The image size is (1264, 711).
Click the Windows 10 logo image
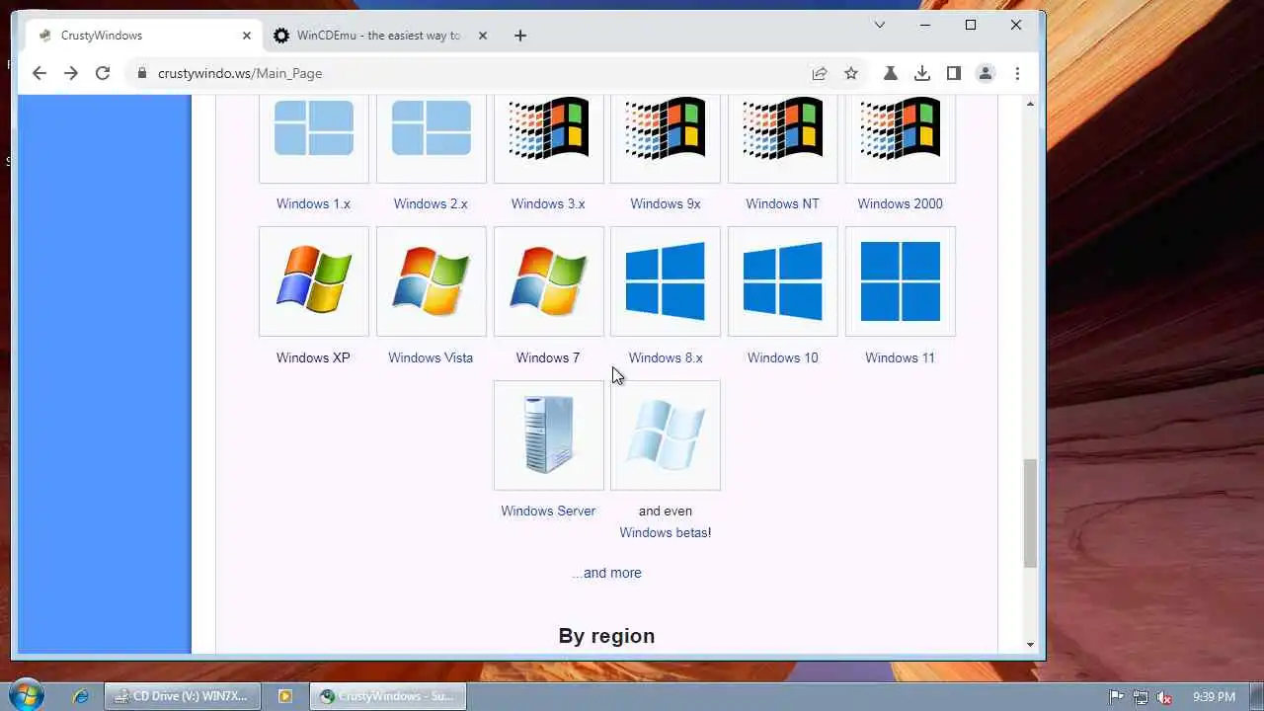pos(783,281)
